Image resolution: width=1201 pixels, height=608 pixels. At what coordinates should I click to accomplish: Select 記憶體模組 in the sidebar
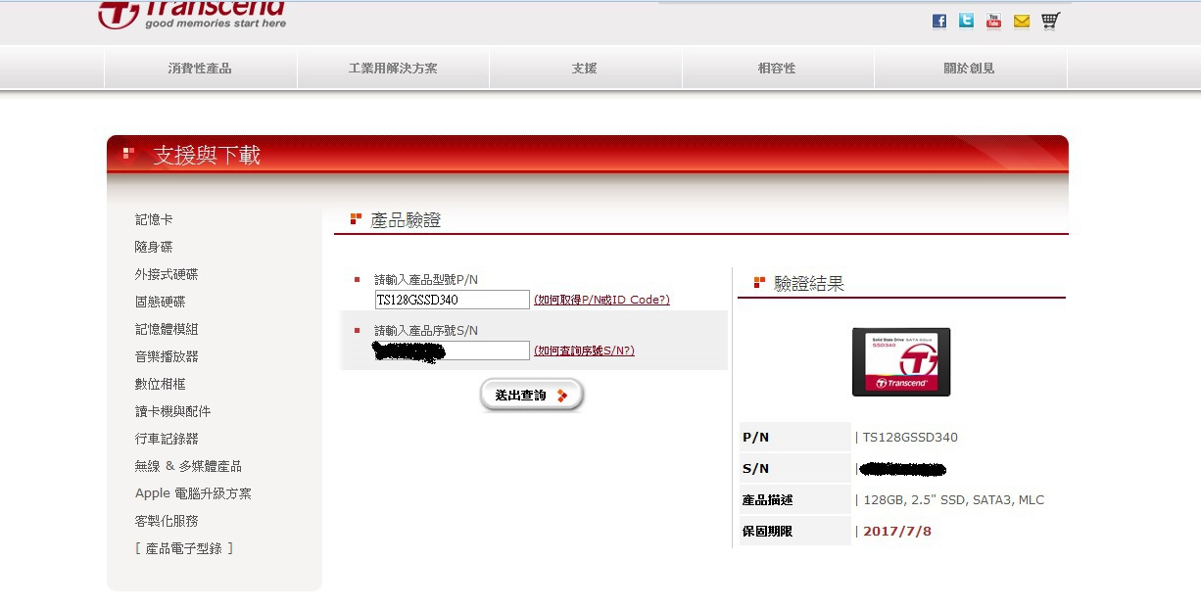point(167,329)
